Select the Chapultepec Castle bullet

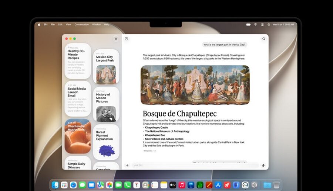[x=156, y=128]
